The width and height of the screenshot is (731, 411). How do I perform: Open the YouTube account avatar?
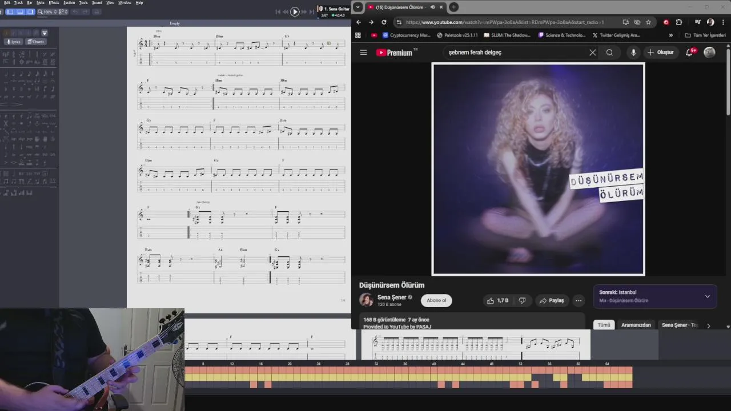(709, 53)
